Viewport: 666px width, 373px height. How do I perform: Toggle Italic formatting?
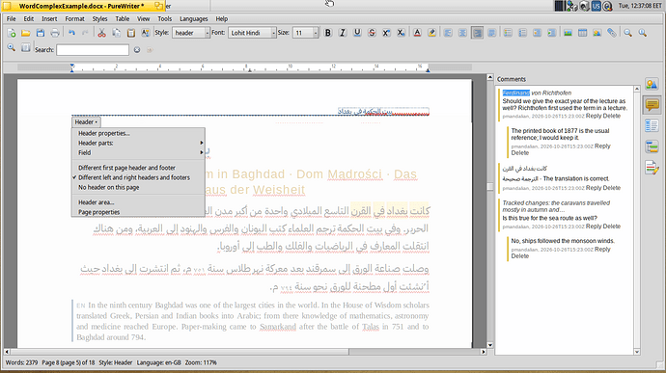343,33
